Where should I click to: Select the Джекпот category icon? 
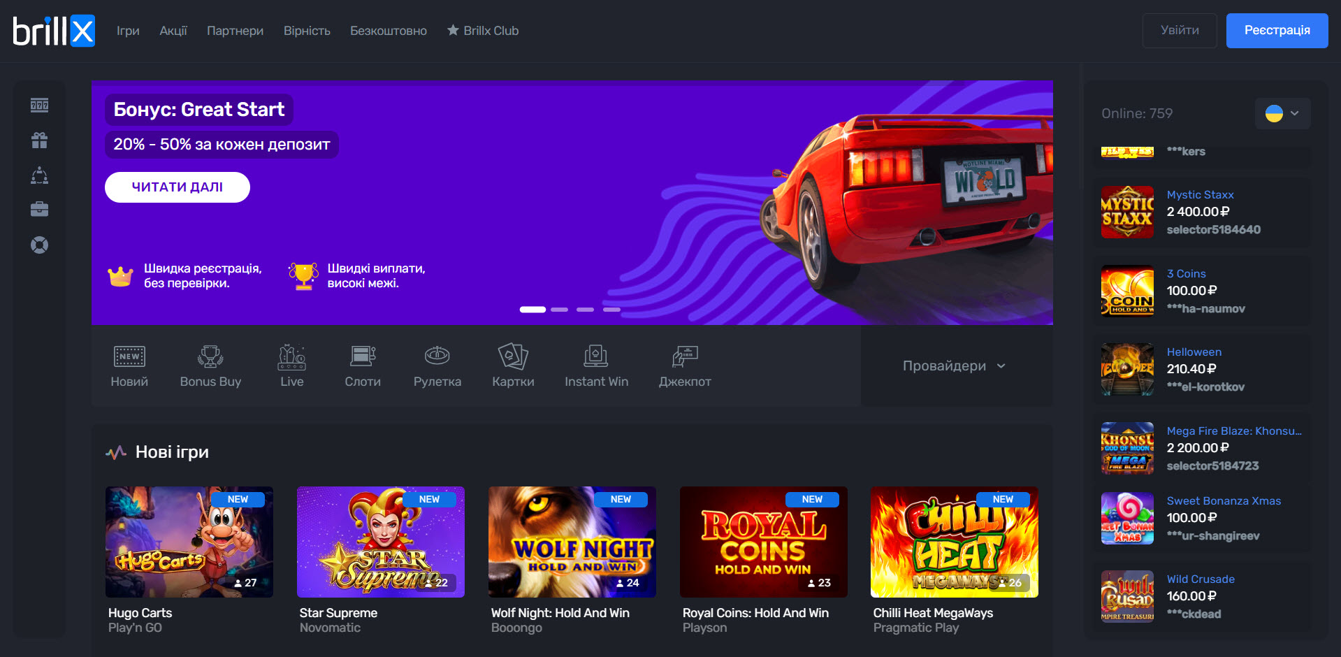[685, 356]
